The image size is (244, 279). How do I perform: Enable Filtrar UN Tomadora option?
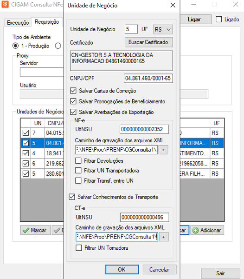click(x=78, y=248)
